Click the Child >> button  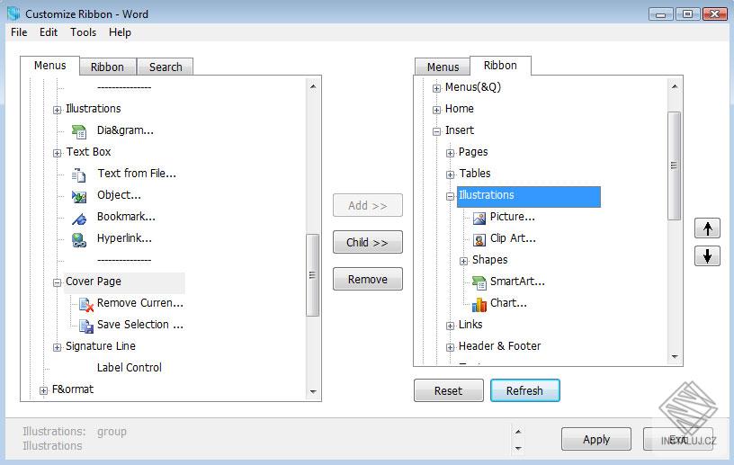368,242
